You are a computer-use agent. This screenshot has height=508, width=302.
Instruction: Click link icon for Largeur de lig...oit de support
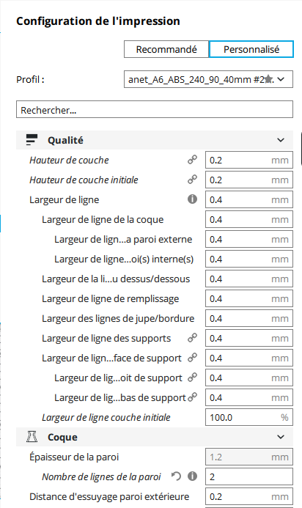click(x=193, y=378)
